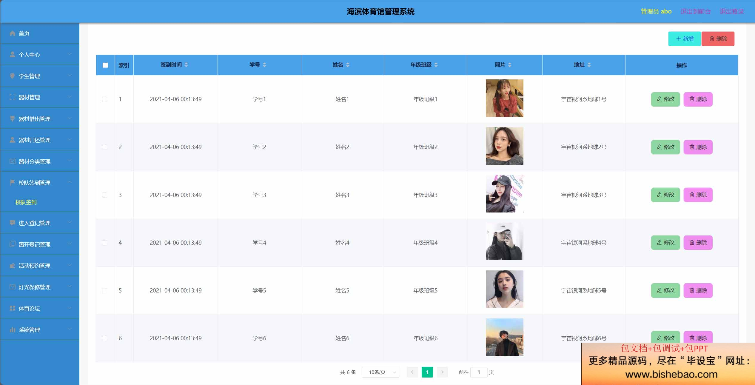Expand 进入登记管理 using its chevron
755x385 pixels.
point(70,222)
